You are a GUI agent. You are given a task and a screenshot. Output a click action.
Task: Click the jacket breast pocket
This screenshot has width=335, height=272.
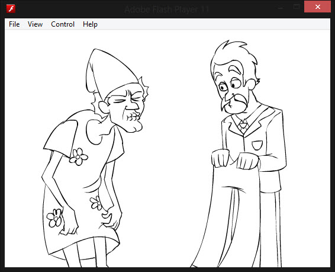(x=257, y=145)
